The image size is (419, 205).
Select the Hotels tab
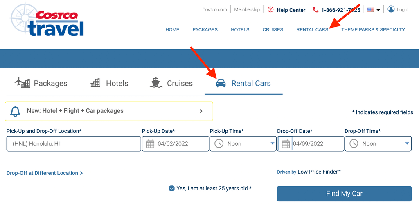[109, 83]
